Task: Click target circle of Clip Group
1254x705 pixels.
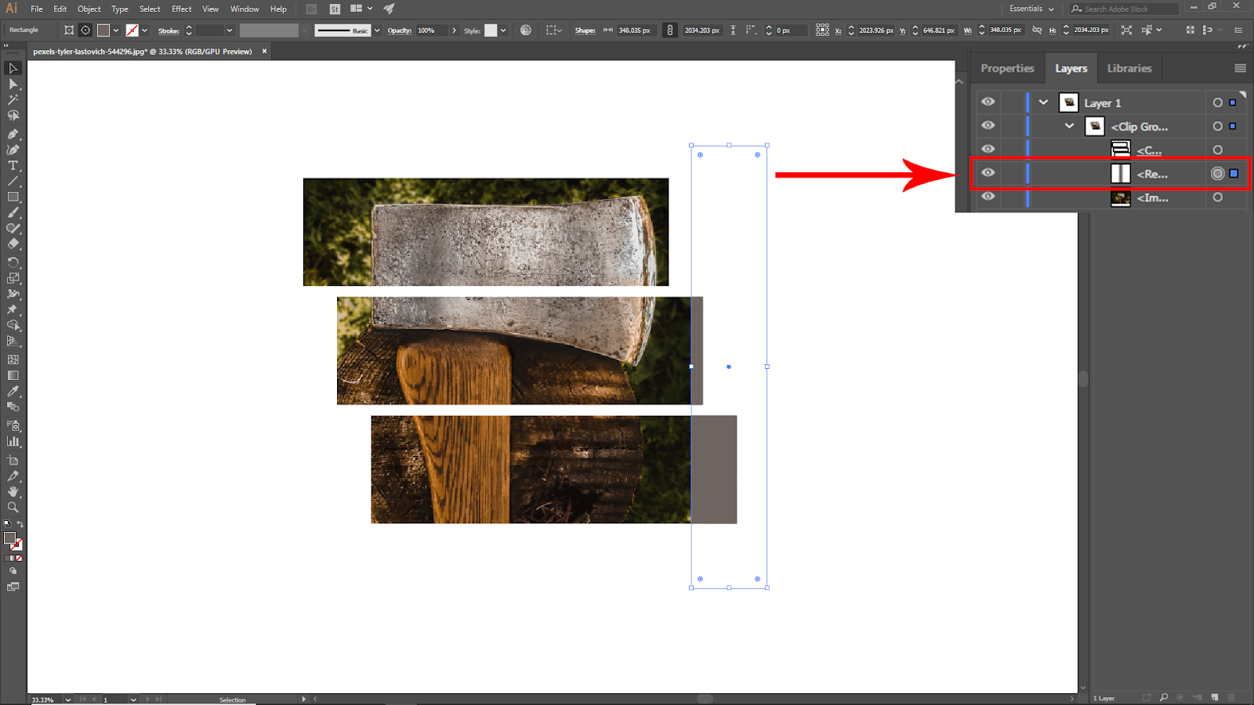Action: (1217, 126)
